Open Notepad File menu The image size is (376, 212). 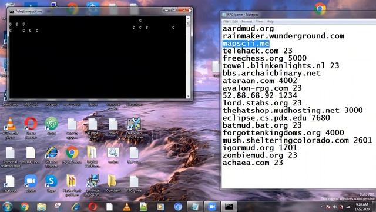[x=226, y=21]
